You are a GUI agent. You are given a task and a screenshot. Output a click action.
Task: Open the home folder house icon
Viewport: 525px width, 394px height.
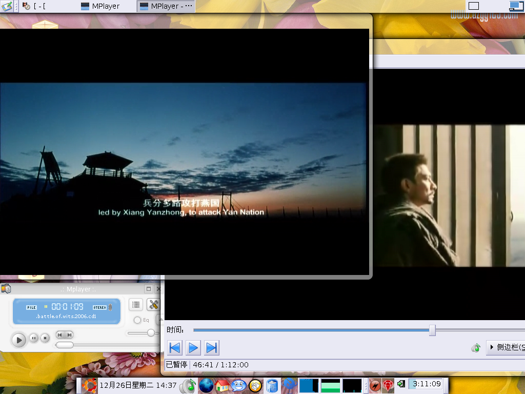(223, 386)
